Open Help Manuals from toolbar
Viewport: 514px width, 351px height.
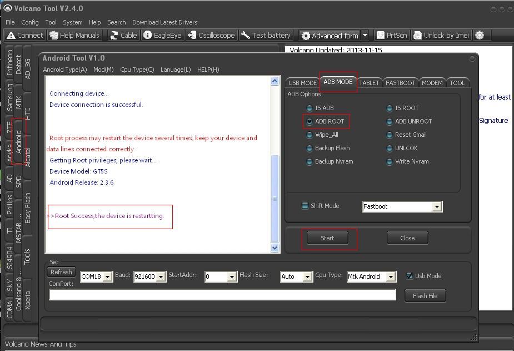[74, 35]
